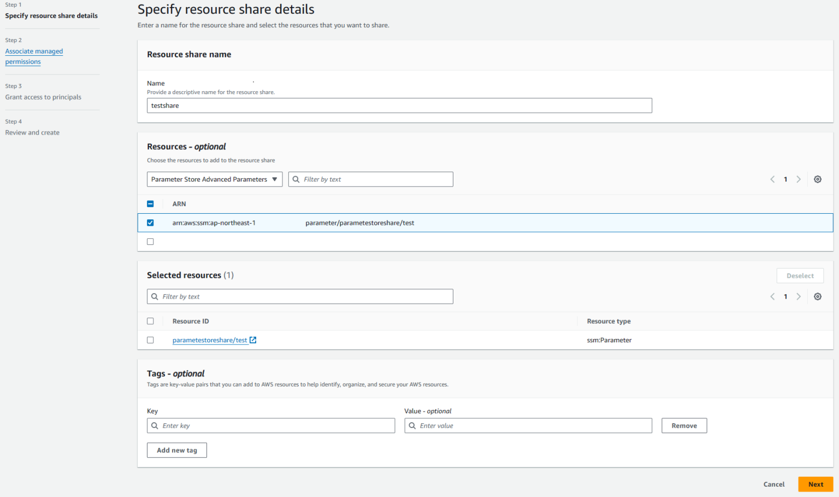
Task: Open external link icon beside parametestoreshare/test
Action: point(253,340)
